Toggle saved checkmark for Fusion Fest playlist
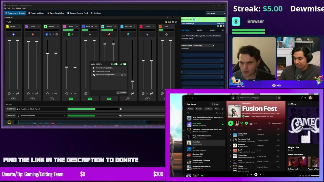Viewport: 324px width, 182px height. 246,123
